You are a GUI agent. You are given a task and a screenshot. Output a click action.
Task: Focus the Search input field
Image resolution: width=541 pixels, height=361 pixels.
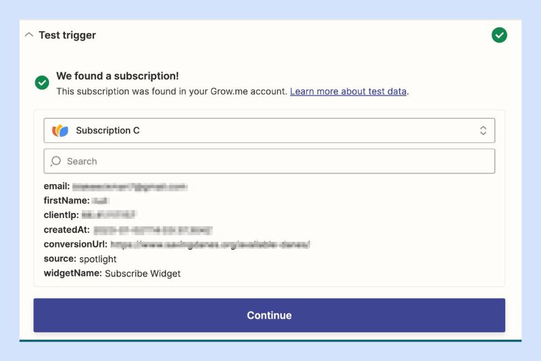tap(269, 161)
